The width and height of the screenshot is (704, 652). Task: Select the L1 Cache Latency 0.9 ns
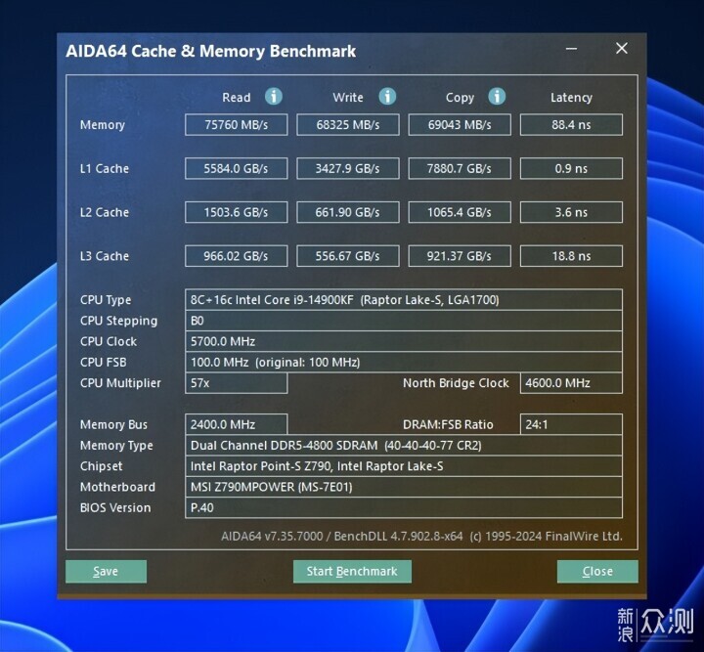[x=571, y=168]
